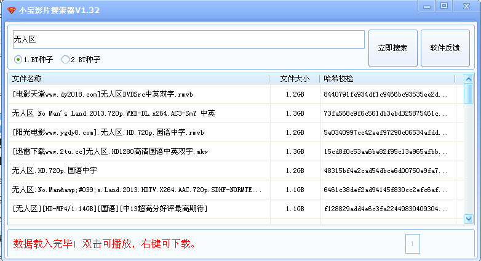Maximize the search tool window

(444, 6)
